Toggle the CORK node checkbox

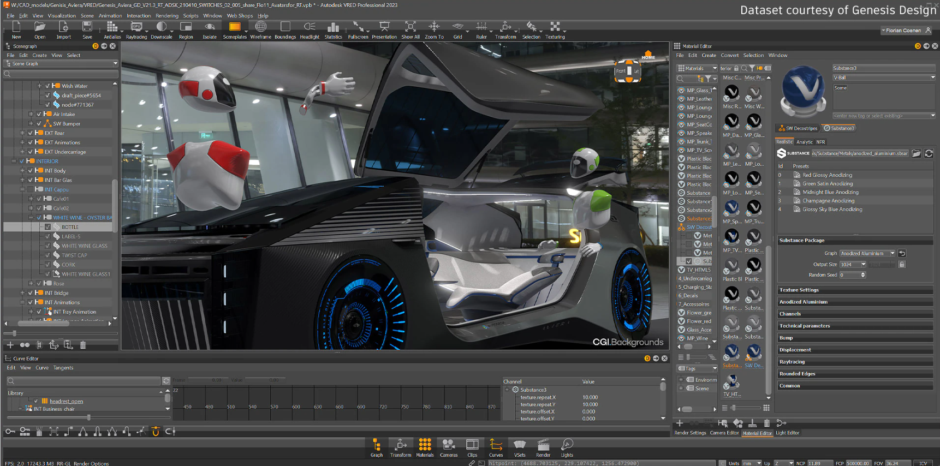point(48,265)
